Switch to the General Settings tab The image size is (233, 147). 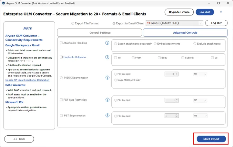(x=99, y=33)
